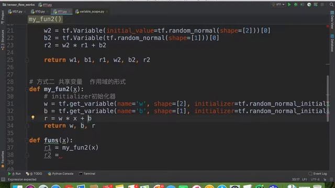
Task: Click the 'r1 = my_fun2(x)' line
Action: (71, 147)
